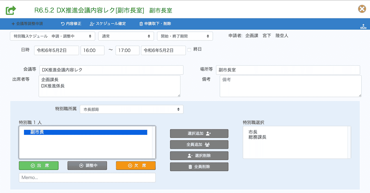The image size is (370, 193).
Task: Click the orange close X icon
Action: 362,9
